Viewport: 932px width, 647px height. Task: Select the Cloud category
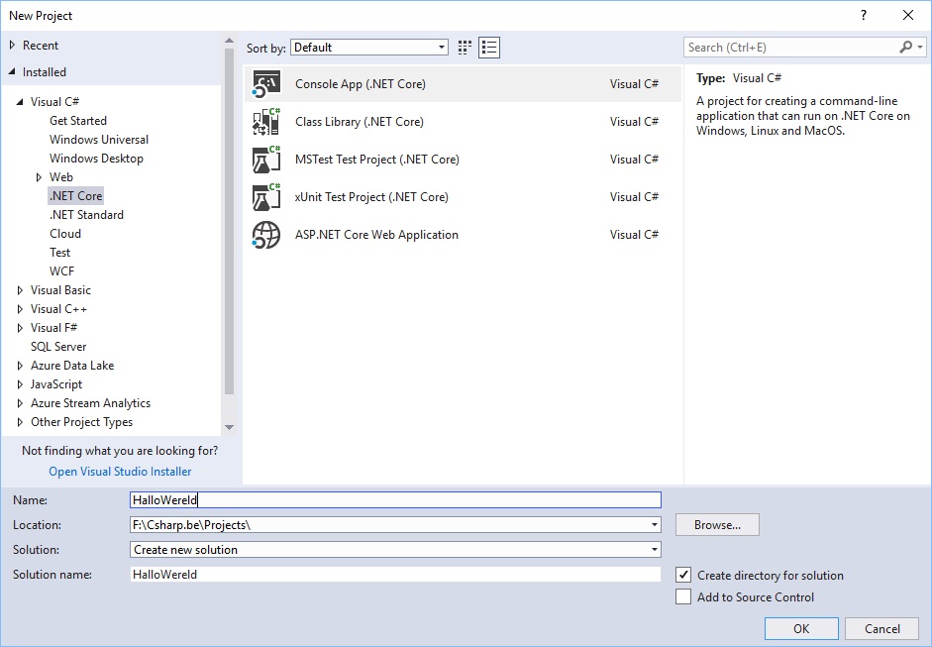(x=65, y=234)
